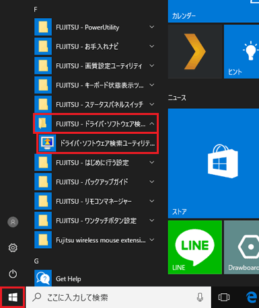This screenshot has width=259, height=308.
Task: Click the F letter section header
Action: tap(36, 9)
